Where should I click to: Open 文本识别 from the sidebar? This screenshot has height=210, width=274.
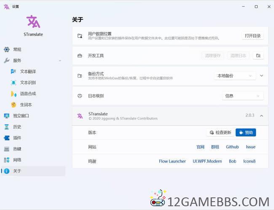coord(28,82)
